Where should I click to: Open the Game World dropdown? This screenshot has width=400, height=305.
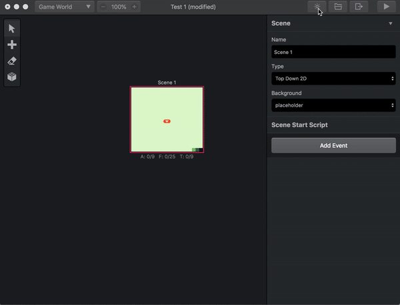pos(65,7)
